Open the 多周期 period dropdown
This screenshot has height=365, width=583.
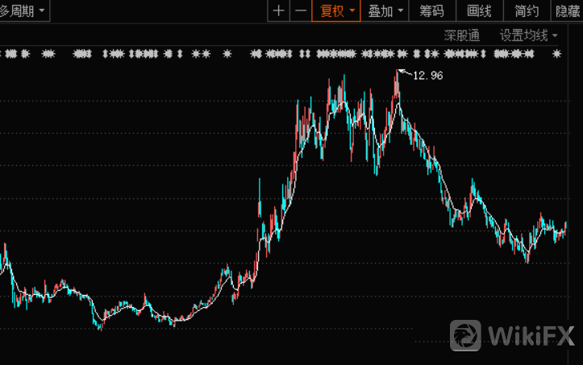23,10
